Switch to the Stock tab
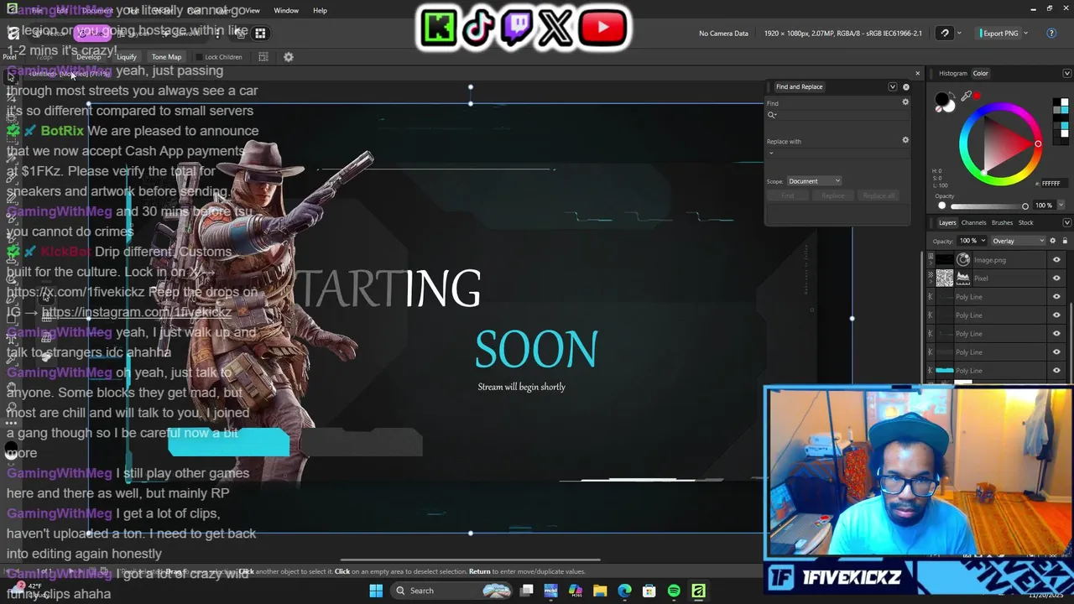Viewport: 1074px width, 604px height. pos(1025,222)
